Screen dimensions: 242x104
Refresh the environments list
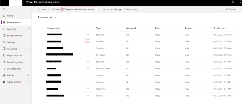(54, 9)
